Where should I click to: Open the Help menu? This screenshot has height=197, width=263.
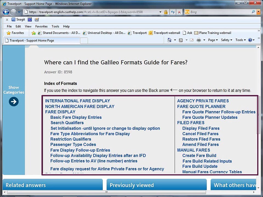(66, 26)
